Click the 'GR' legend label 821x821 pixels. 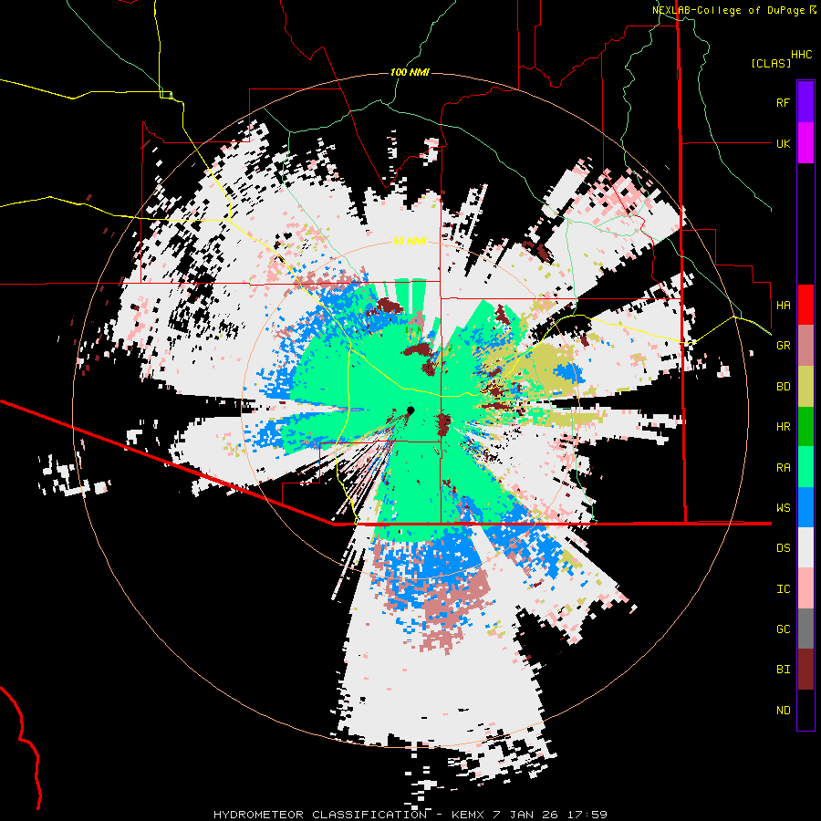(783, 346)
